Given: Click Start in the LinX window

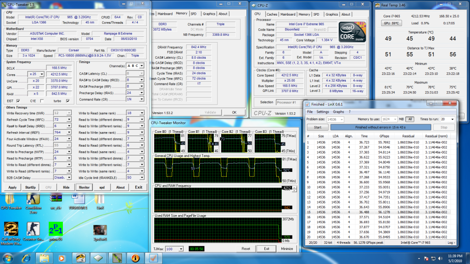Looking at the screenshot, I should 318,127.
